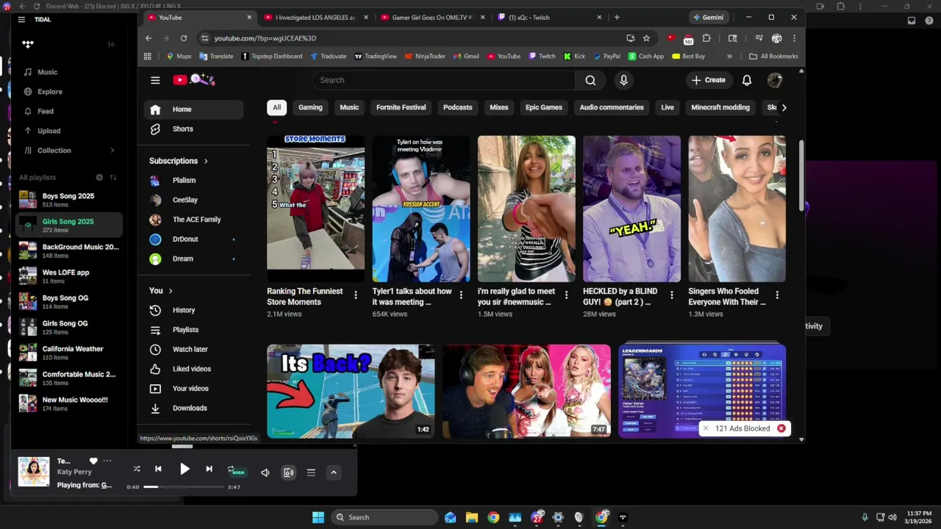
Task: Go back in Chrome browser
Action: point(149,38)
